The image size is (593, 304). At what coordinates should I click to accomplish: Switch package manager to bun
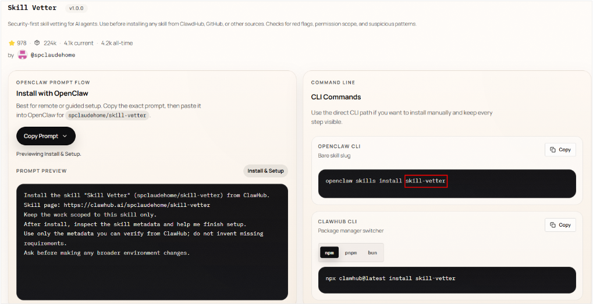tap(372, 253)
